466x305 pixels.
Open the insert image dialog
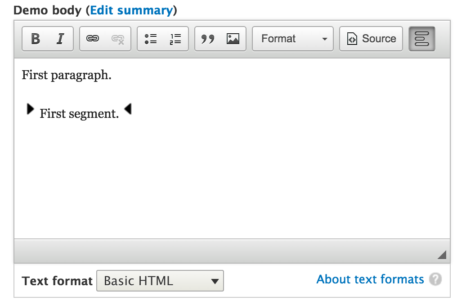click(233, 39)
